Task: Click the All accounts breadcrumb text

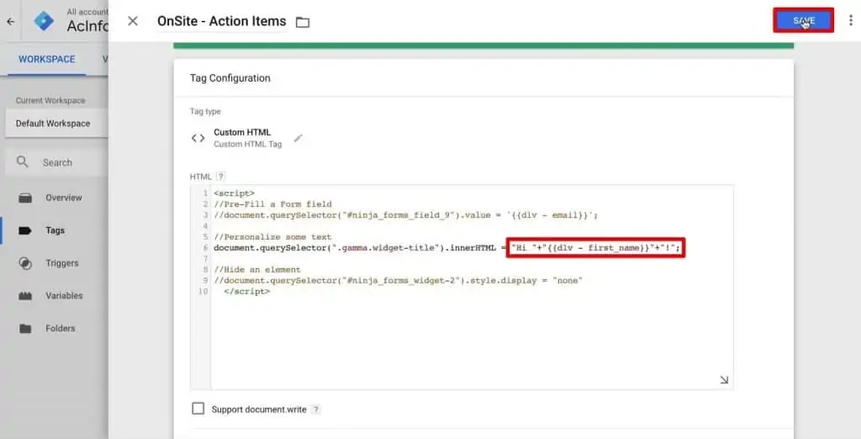Action: tap(87, 12)
